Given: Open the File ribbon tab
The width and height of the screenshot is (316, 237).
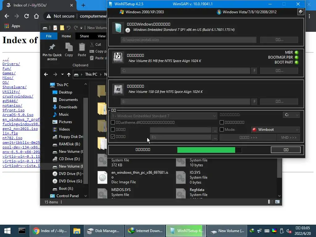Looking at the screenshot, I should pyautogui.click(x=49, y=36).
